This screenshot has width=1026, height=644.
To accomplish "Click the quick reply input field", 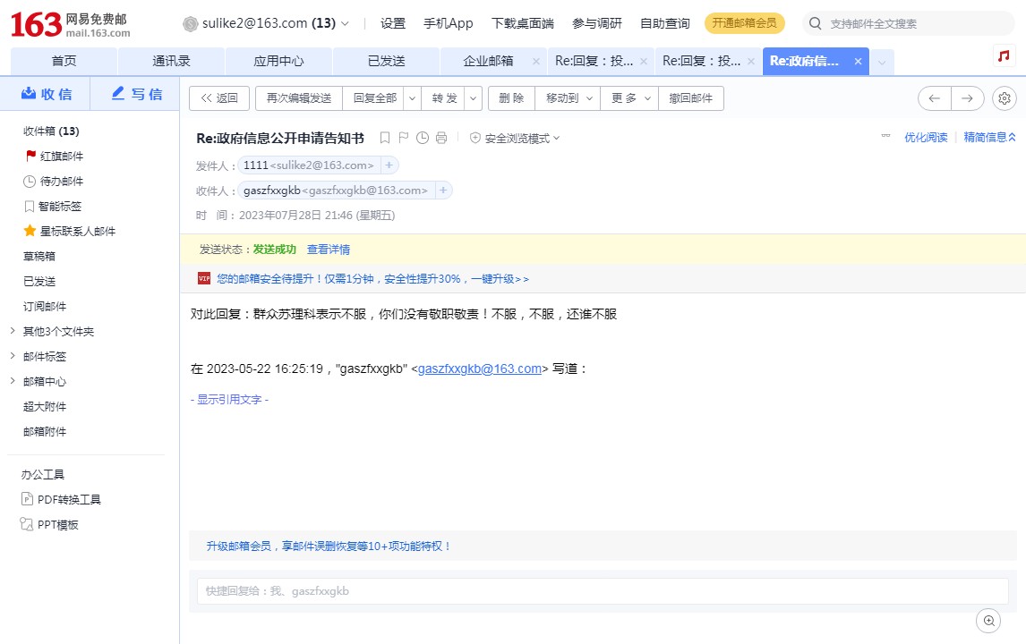I will point(602,591).
